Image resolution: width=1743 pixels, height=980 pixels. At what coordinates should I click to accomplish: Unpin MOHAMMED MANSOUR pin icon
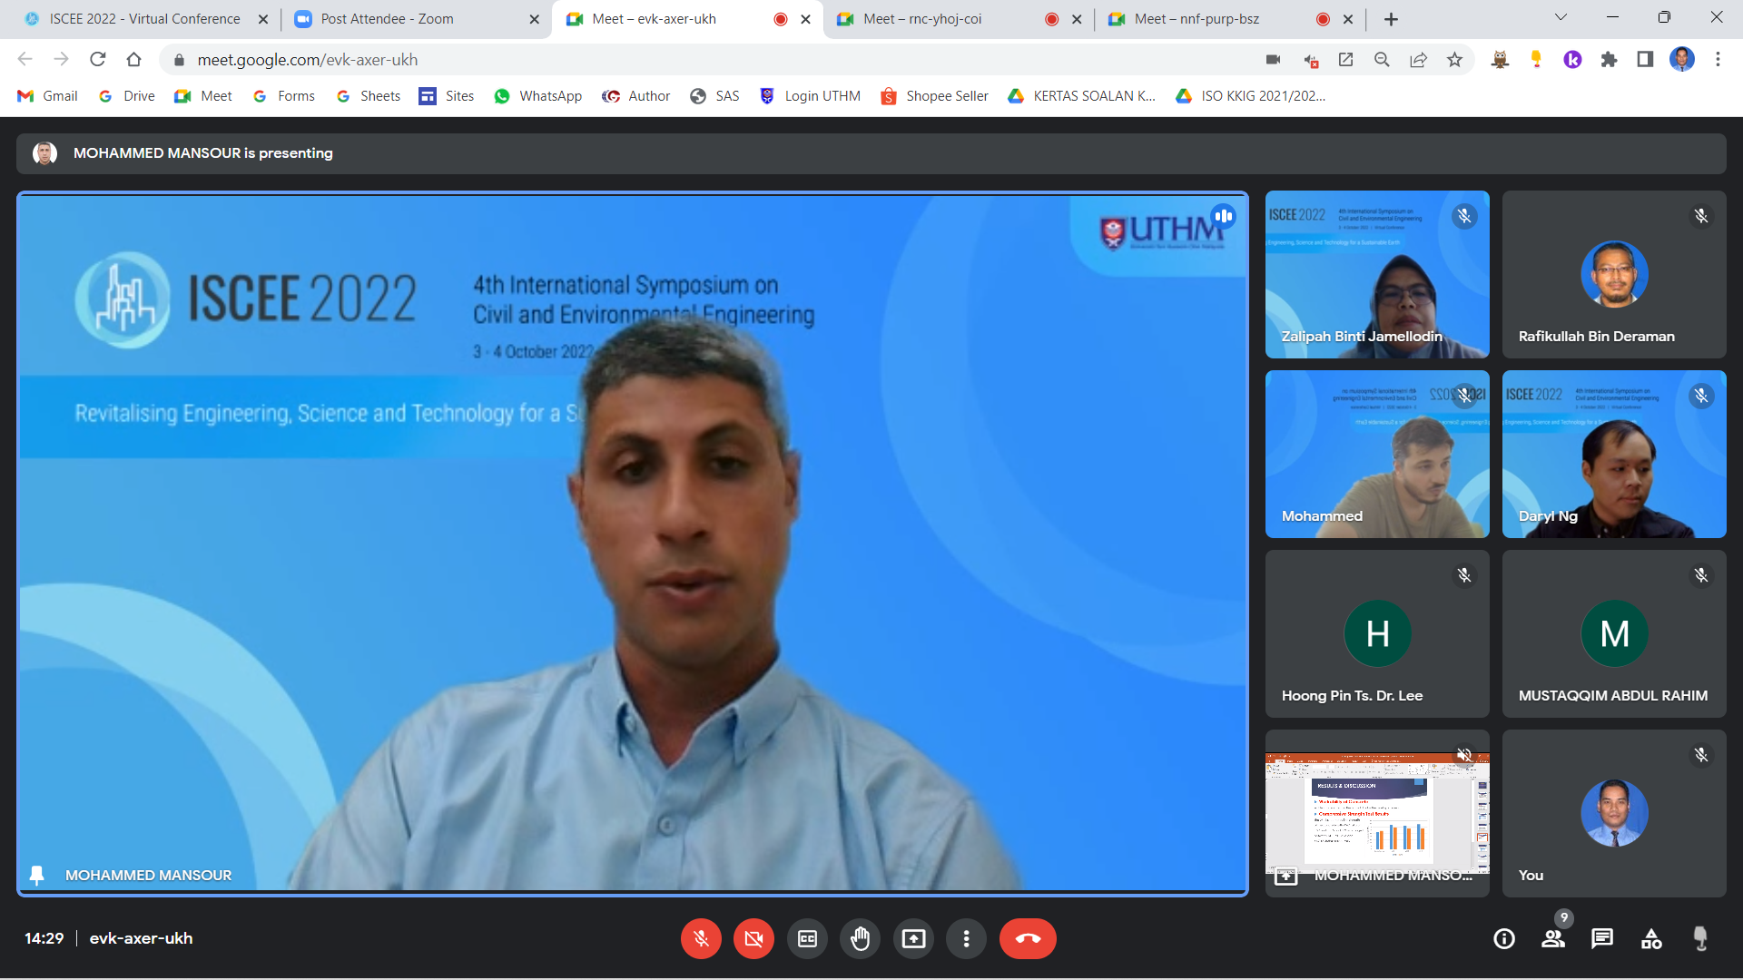37,875
